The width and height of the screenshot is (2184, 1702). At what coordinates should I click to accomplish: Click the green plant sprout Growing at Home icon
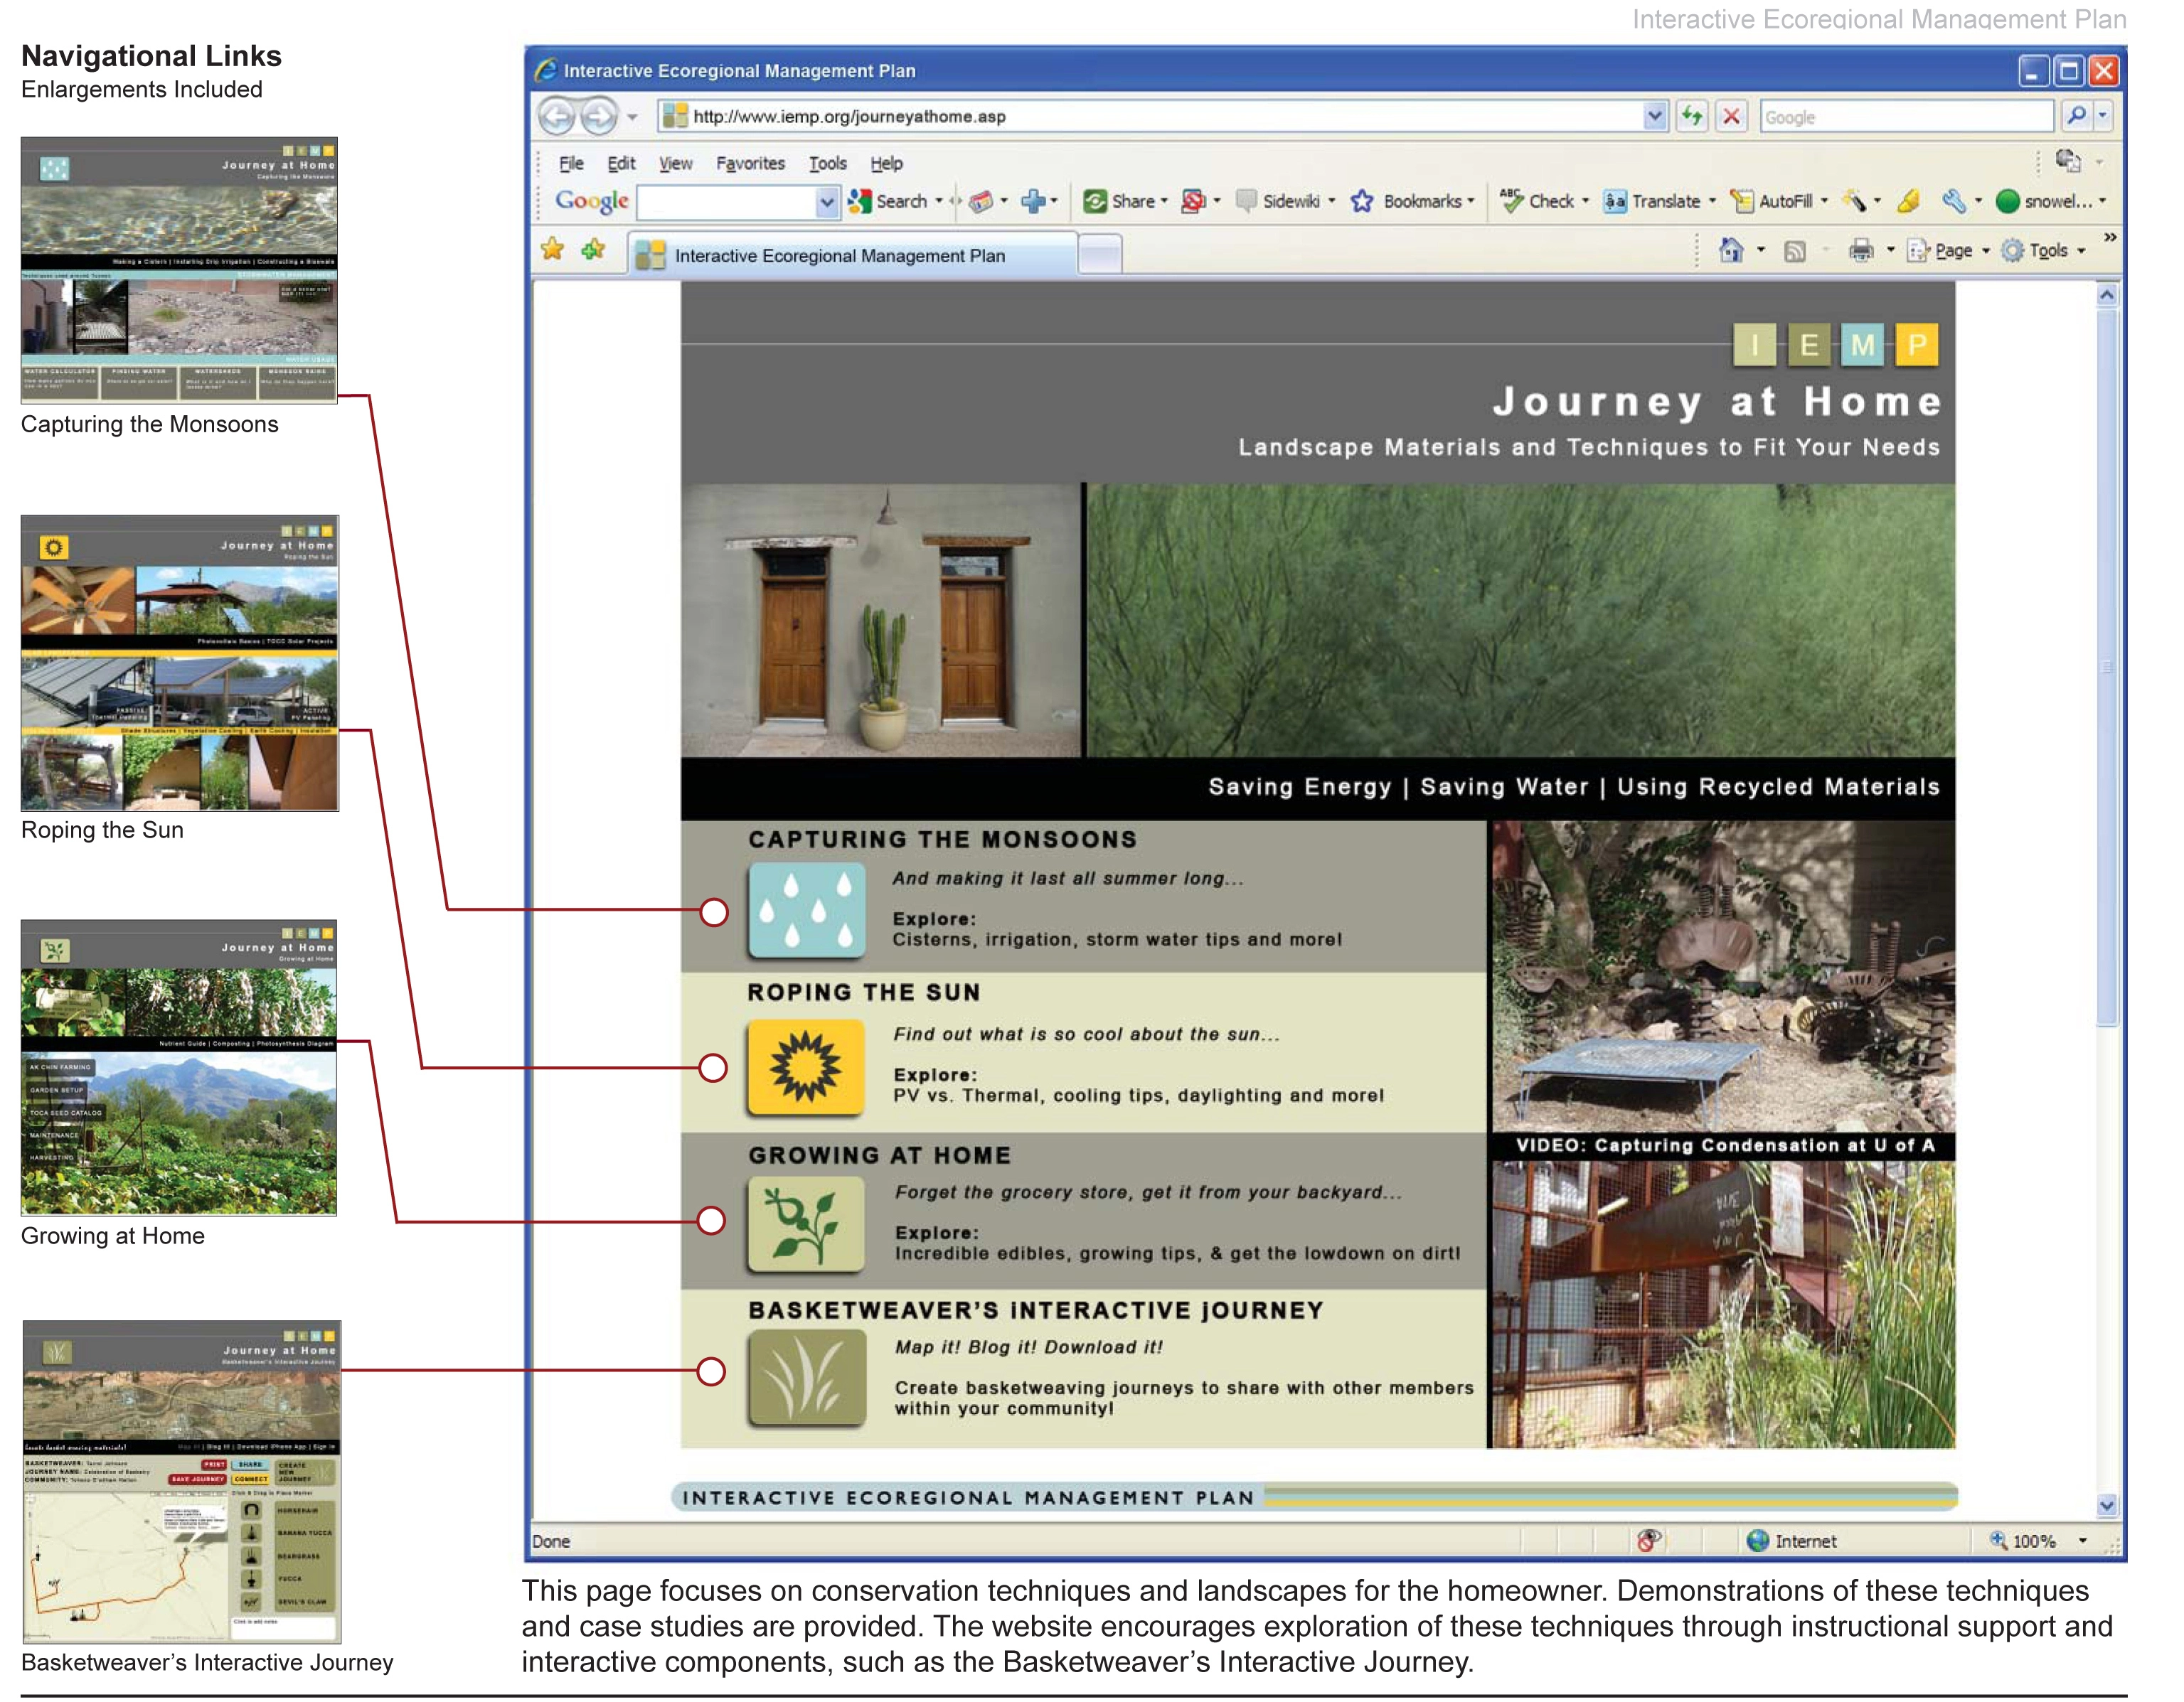pos(806,1224)
